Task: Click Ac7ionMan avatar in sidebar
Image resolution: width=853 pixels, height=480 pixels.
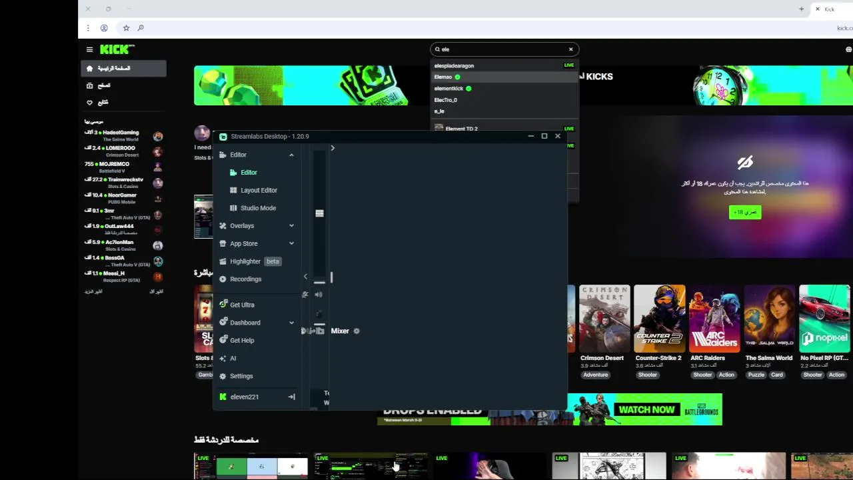Action: click(x=158, y=245)
